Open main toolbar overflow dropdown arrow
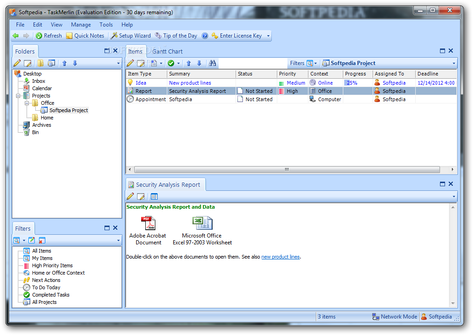The image size is (473, 335). (x=268, y=36)
